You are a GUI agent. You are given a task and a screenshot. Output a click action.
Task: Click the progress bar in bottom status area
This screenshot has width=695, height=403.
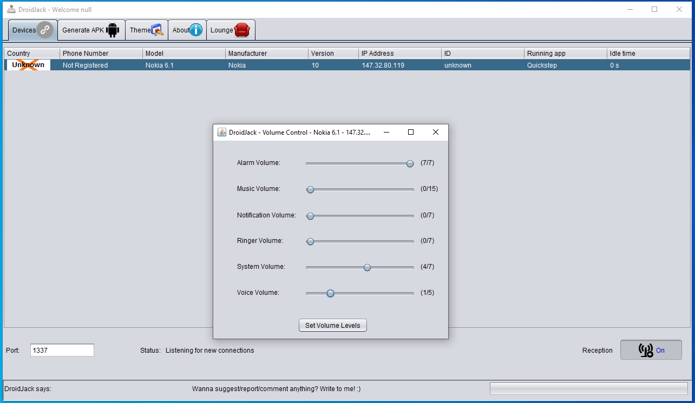point(589,389)
